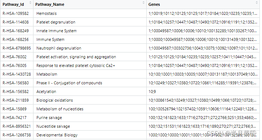Sort table by Genes column arrows
The image size is (262, 140).
pyautogui.click(x=257, y=3)
